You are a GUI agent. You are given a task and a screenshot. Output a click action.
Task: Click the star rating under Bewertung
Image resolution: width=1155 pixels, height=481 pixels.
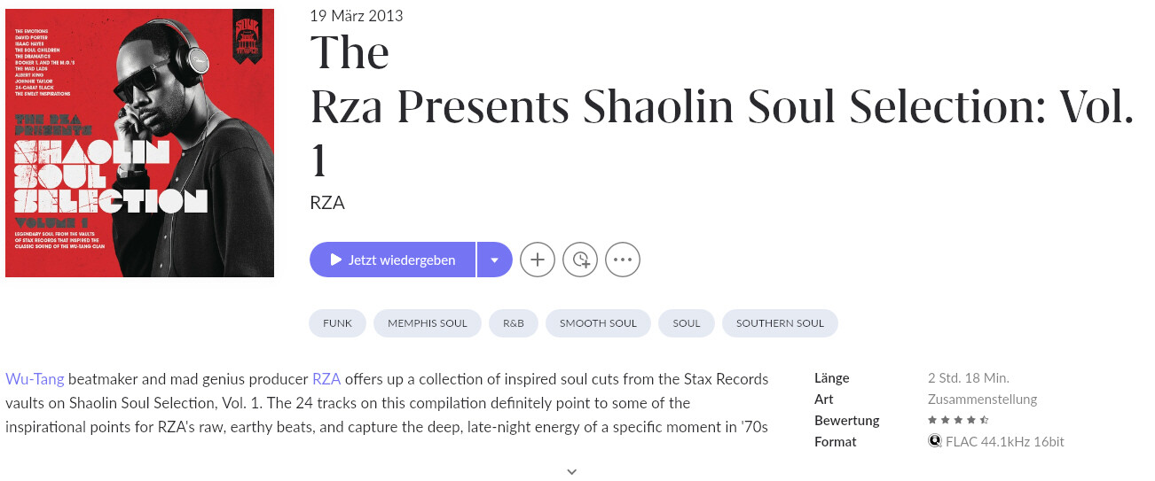pos(958,420)
